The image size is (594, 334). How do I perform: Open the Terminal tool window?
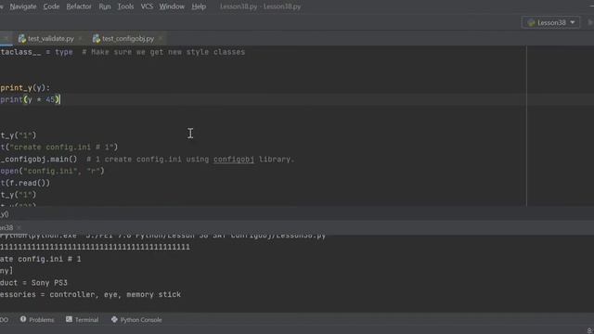click(83, 319)
